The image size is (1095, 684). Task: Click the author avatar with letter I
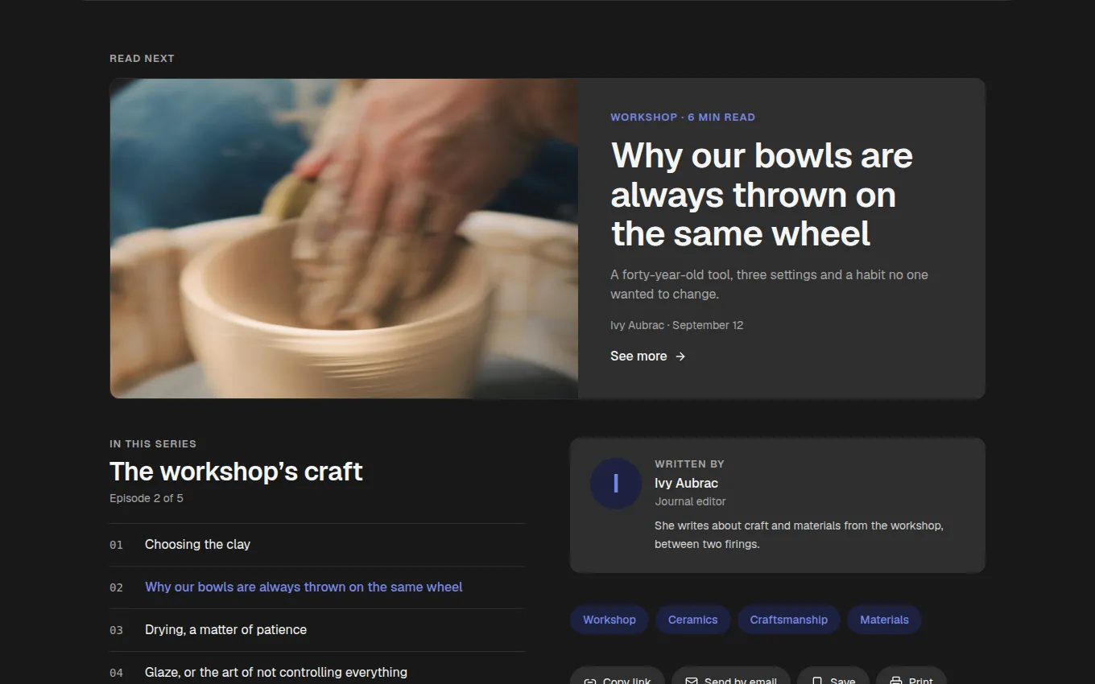pyautogui.click(x=616, y=484)
